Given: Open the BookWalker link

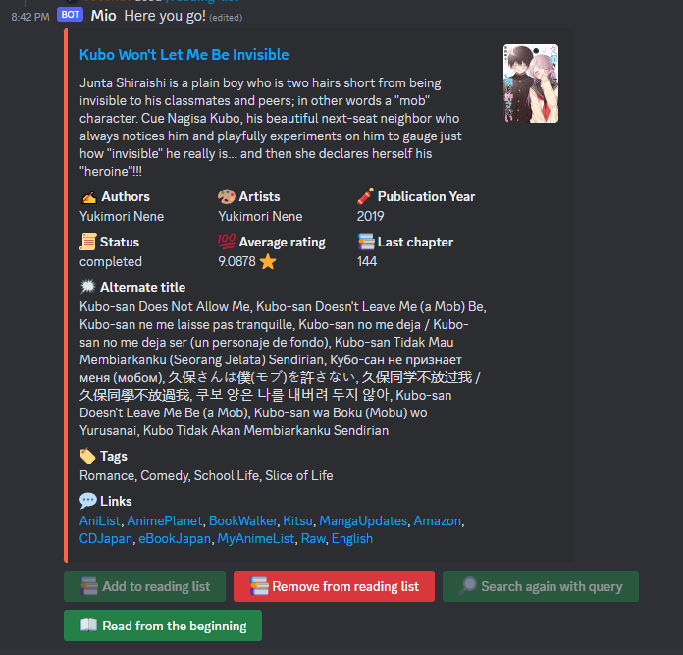Looking at the screenshot, I should tap(242, 520).
